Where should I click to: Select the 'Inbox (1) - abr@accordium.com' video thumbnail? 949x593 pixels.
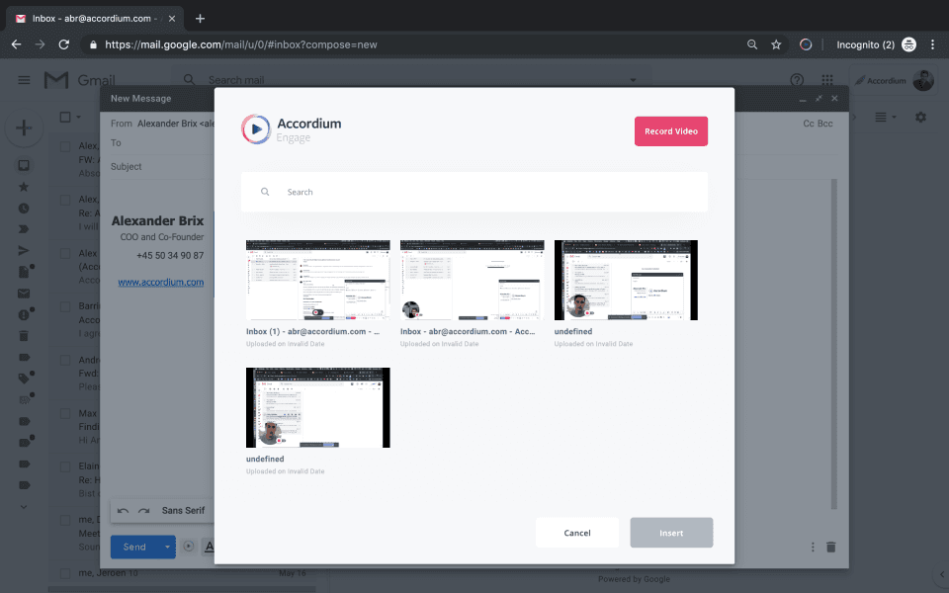[317, 280]
